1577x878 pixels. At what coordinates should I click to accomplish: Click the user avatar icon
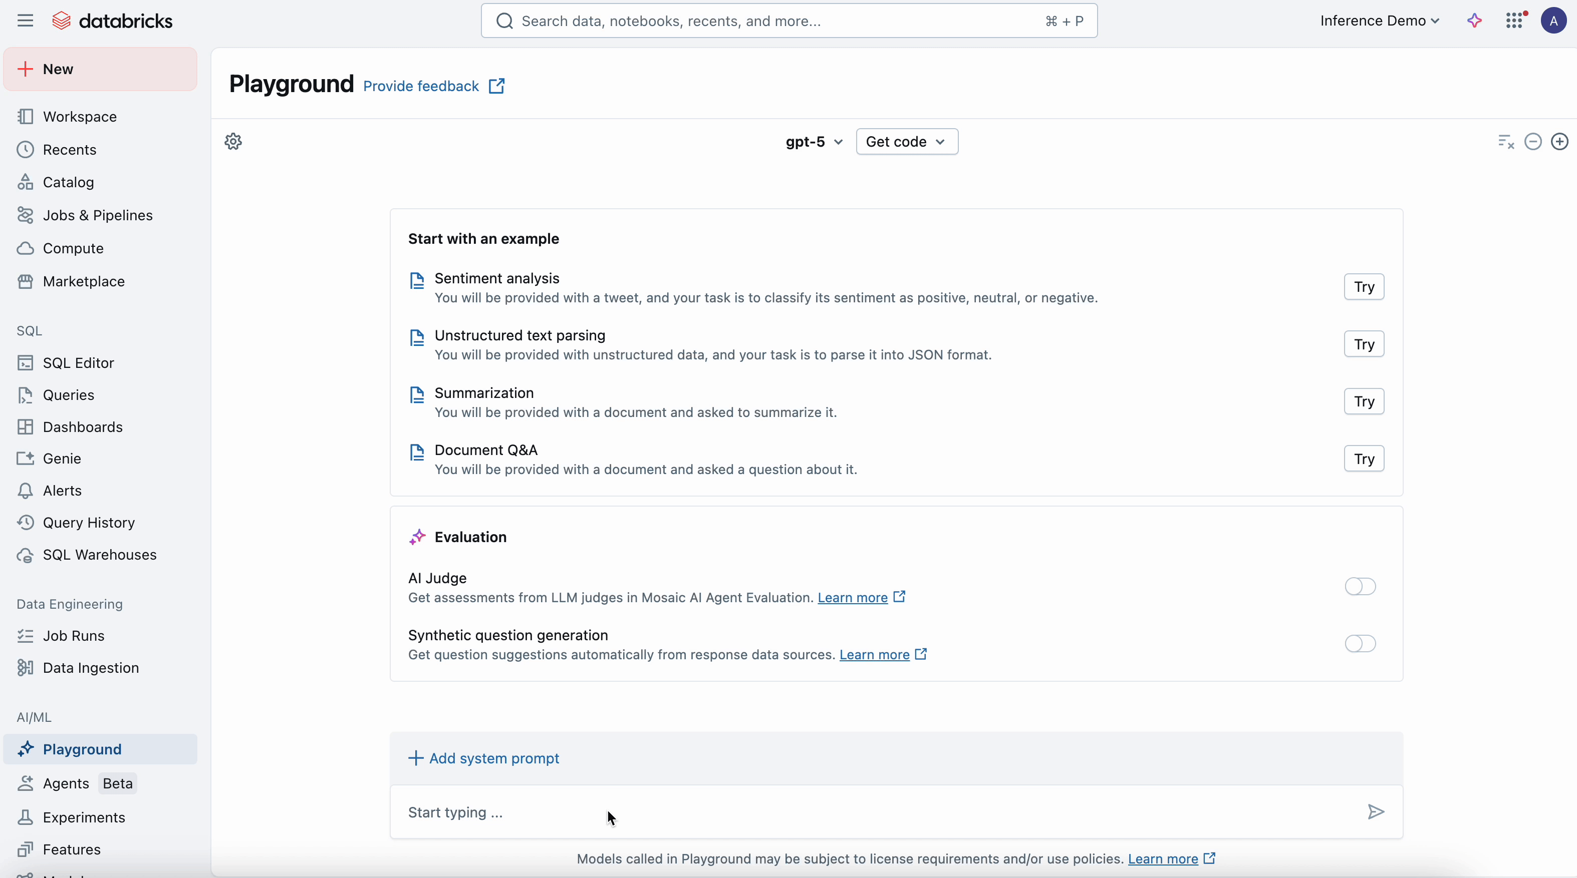click(x=1553, y=21)
